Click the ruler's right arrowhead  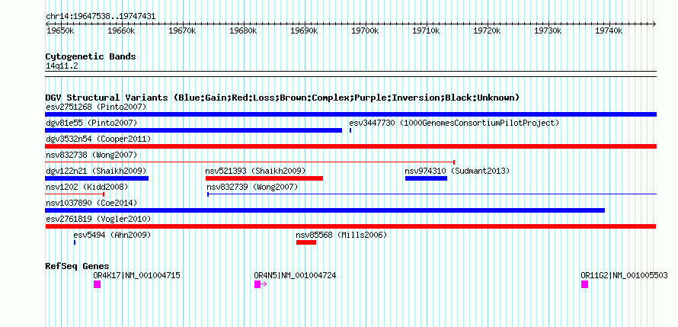[654, 24]
